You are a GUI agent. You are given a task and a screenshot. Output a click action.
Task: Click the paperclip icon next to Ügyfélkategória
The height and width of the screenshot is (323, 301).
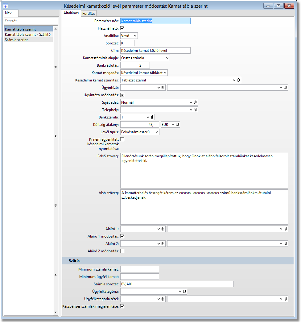[x=184, y=292]
